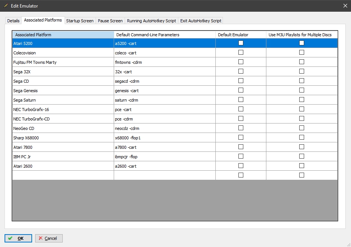Click the 'a5200 -cart' parameters cell

[165, 43]
